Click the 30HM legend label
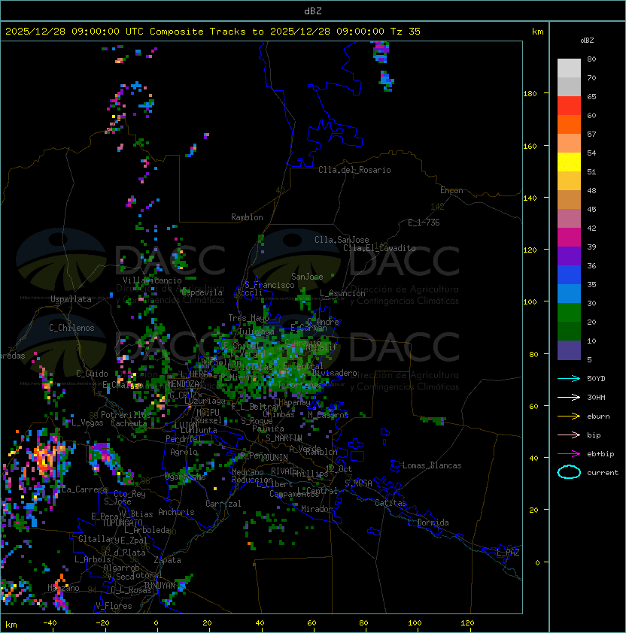 [x=596, y=397]
